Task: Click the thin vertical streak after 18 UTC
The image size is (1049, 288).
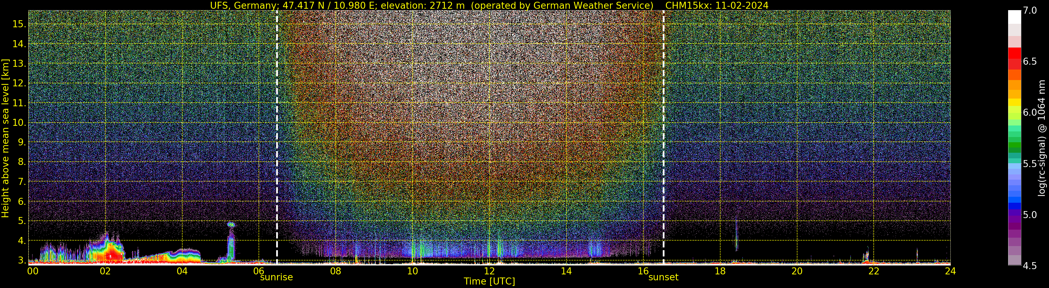Action: point(736,235)
